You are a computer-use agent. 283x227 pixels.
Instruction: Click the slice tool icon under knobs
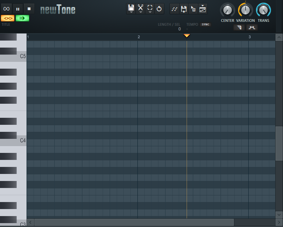[239, 27]
